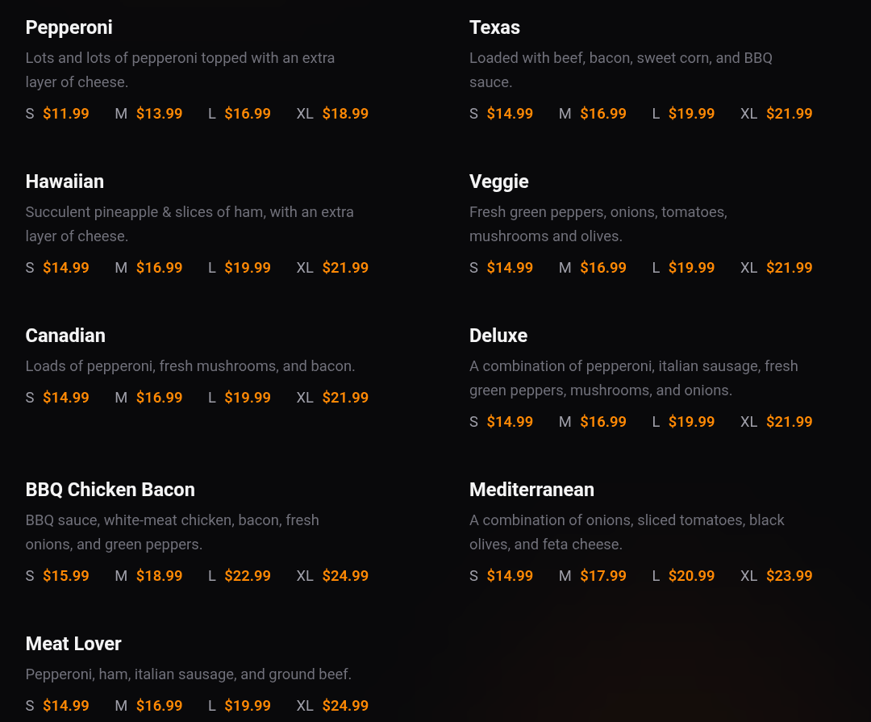Pick Pepperoni XL price $18.99
The height and width of the screenshot is (722, 871).
point(345,114)
